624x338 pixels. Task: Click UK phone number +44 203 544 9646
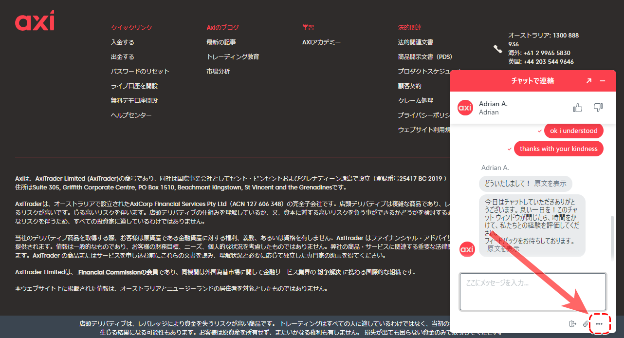(549, 62)
